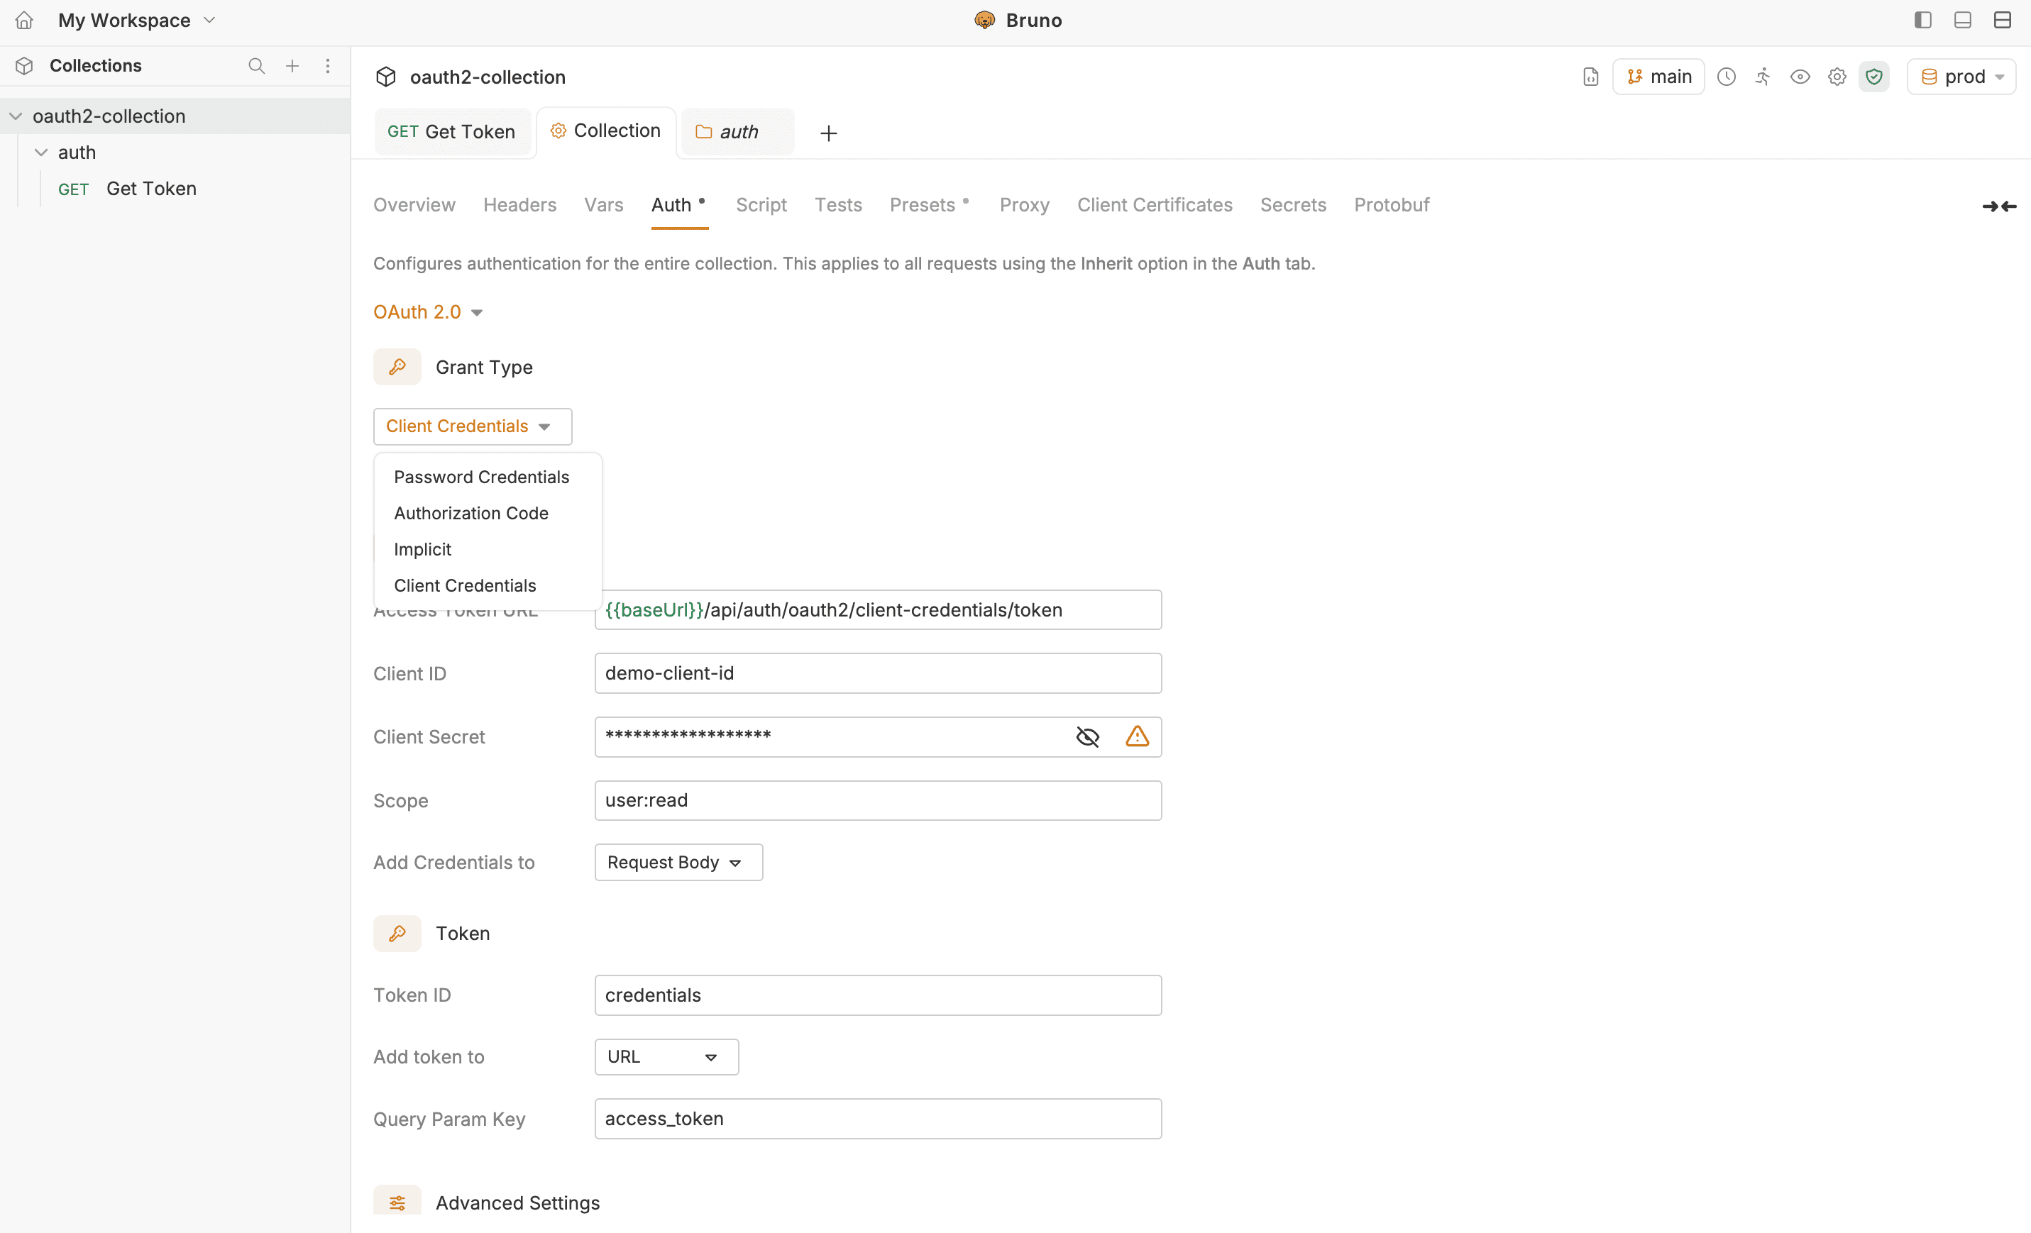This screenshot has width=2031, height=1233.
Task: Open the code view icon next to main
Action: pyautogui.click(x=1591, y=76)
